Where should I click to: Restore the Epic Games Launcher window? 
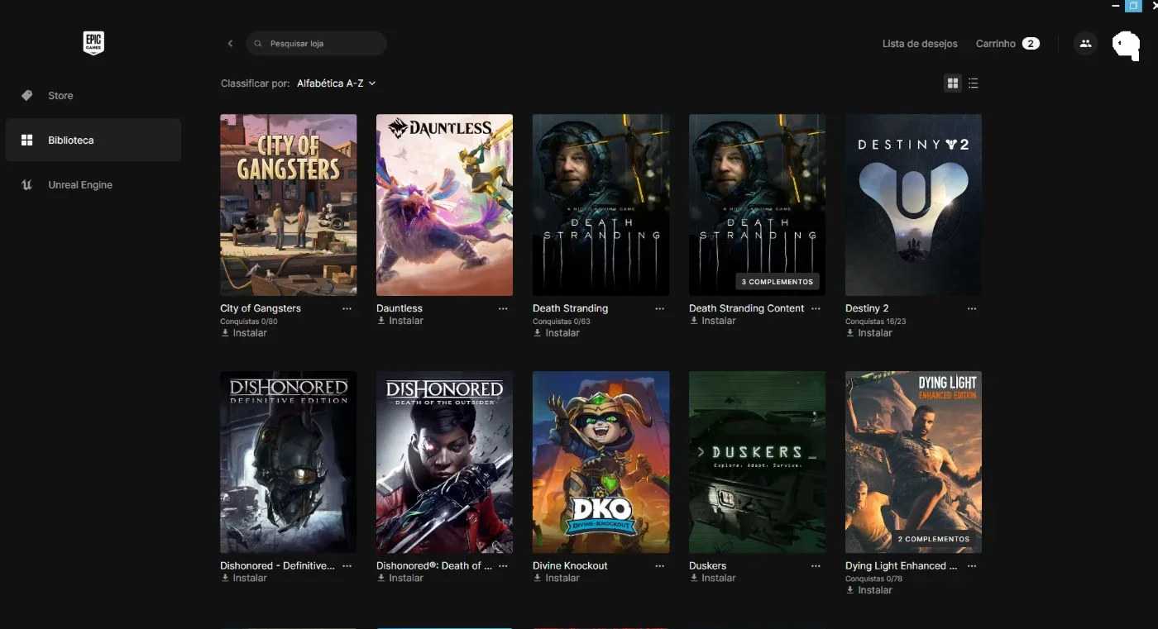[x=1133, y=6]
